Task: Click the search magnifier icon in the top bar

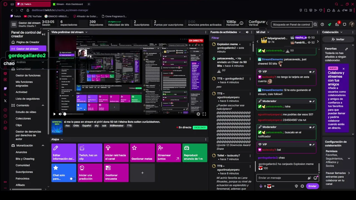Action: pos(315,24)
